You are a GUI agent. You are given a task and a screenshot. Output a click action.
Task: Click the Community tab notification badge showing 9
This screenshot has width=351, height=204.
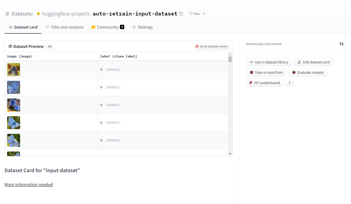coord(122,27)
